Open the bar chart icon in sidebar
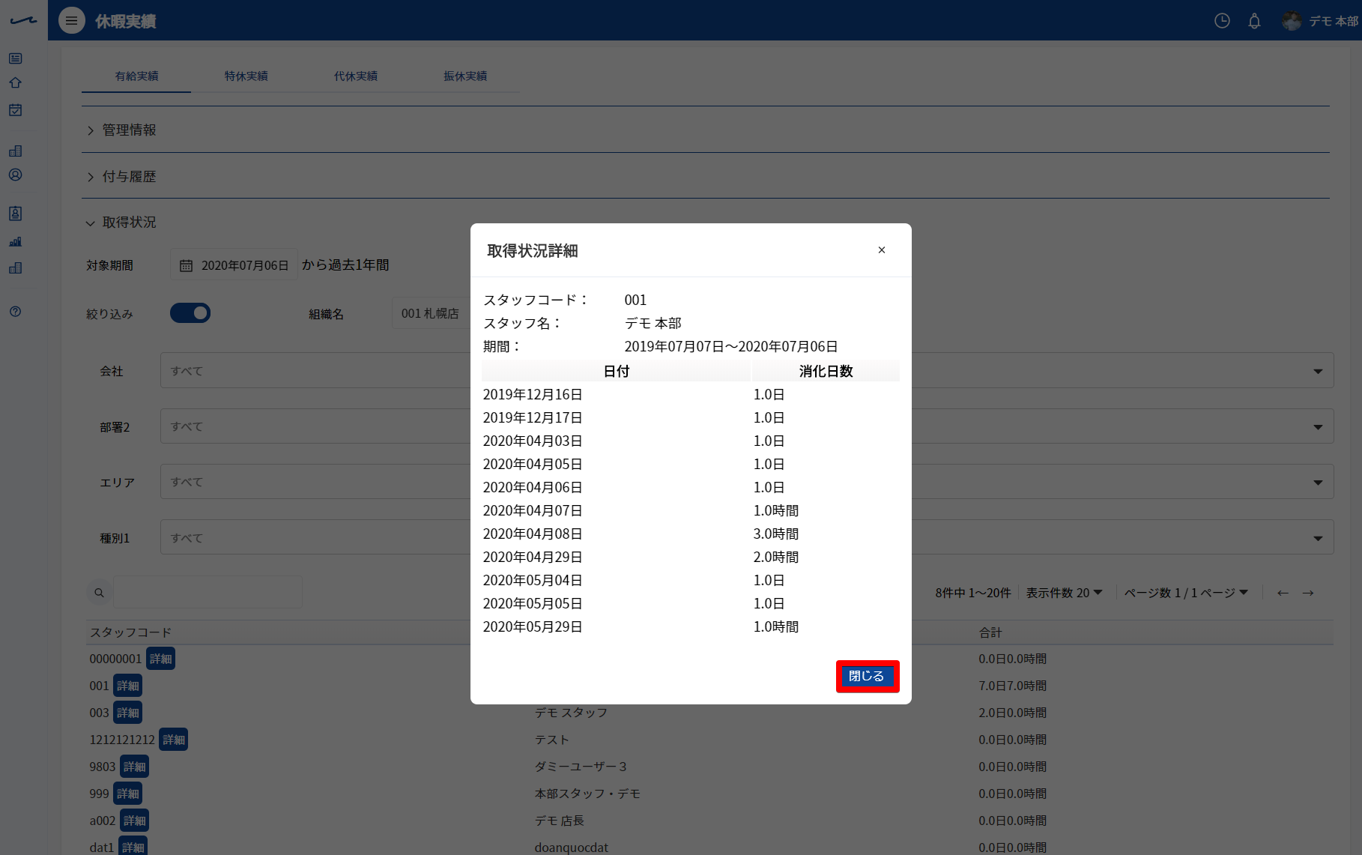This screenshot has width=1362, height=855. coord(16,242)
